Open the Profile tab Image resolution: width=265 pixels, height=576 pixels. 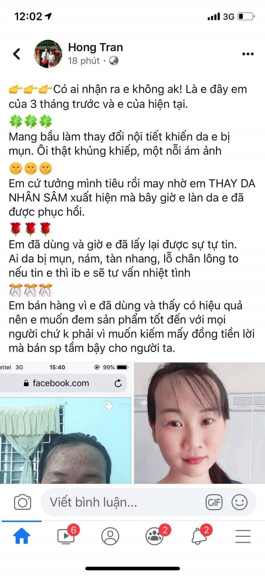pyautogui.click(x=110, y=536)
